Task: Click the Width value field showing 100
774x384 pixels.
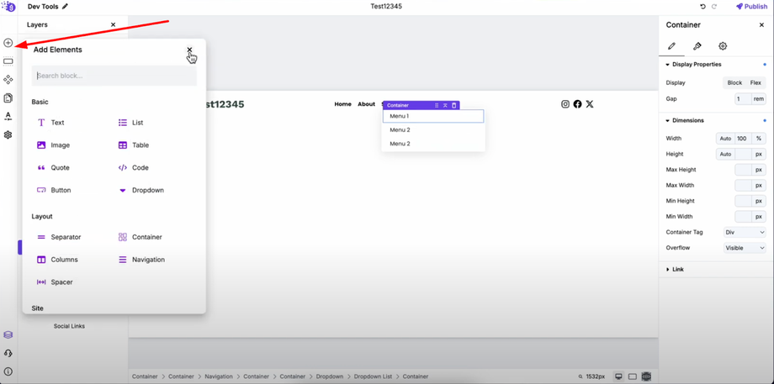Action: tap(743, 139)
